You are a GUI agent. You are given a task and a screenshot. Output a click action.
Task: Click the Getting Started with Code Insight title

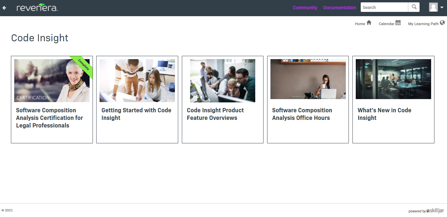coord(136,114)
